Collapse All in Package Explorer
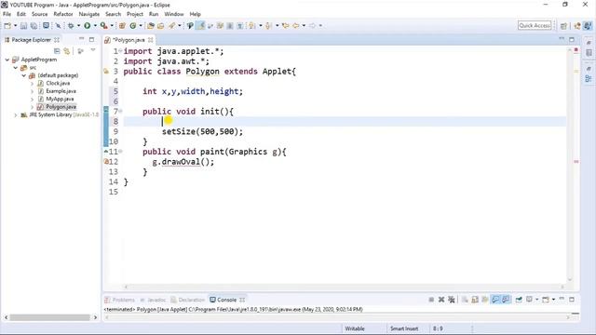The width and height of the screenshot is (596, 335). click(57, 50)
